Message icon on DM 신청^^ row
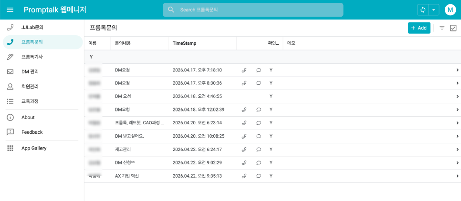The height and width of the screenshot is (201, 461). (259, 162)
